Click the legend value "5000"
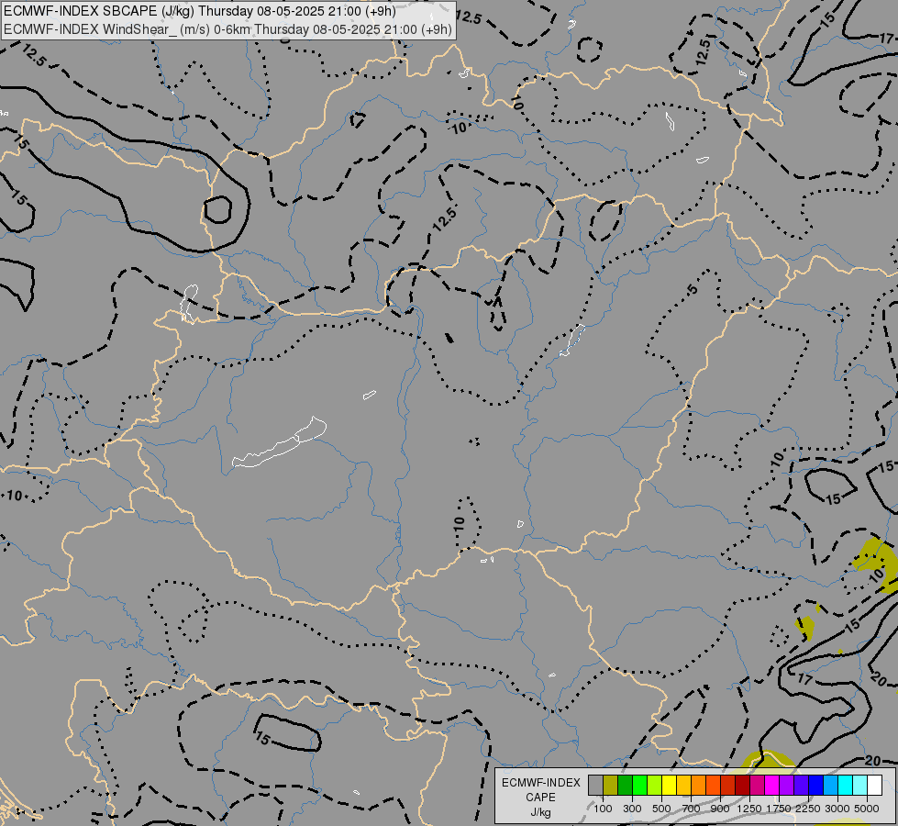Image resolution: width=898 pixels, height=826 pixels. pos(867,809)
